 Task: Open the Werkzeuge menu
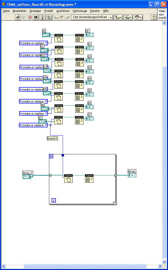click(x=80, y=11)
